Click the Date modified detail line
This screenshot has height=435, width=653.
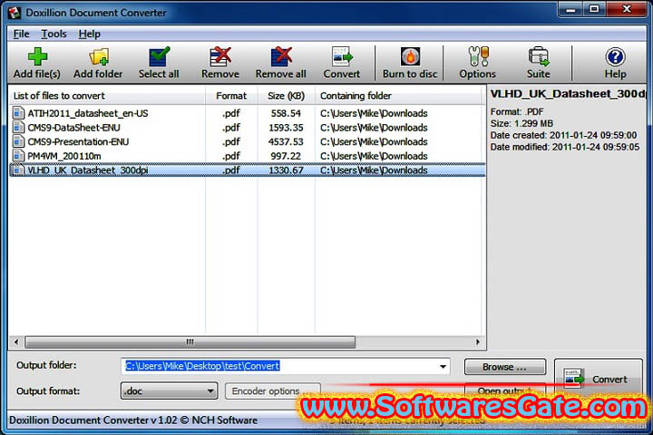click(565, 147)
